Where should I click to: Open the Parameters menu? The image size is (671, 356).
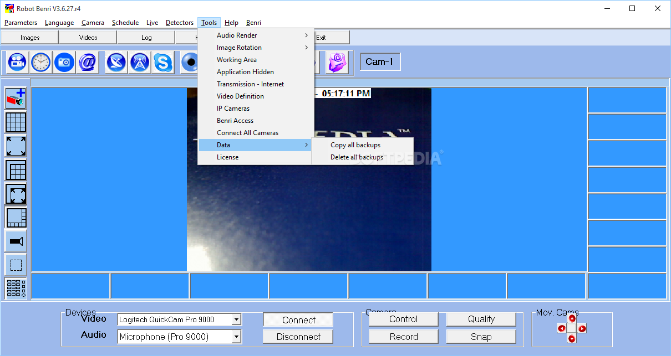(x=21, y=23)
